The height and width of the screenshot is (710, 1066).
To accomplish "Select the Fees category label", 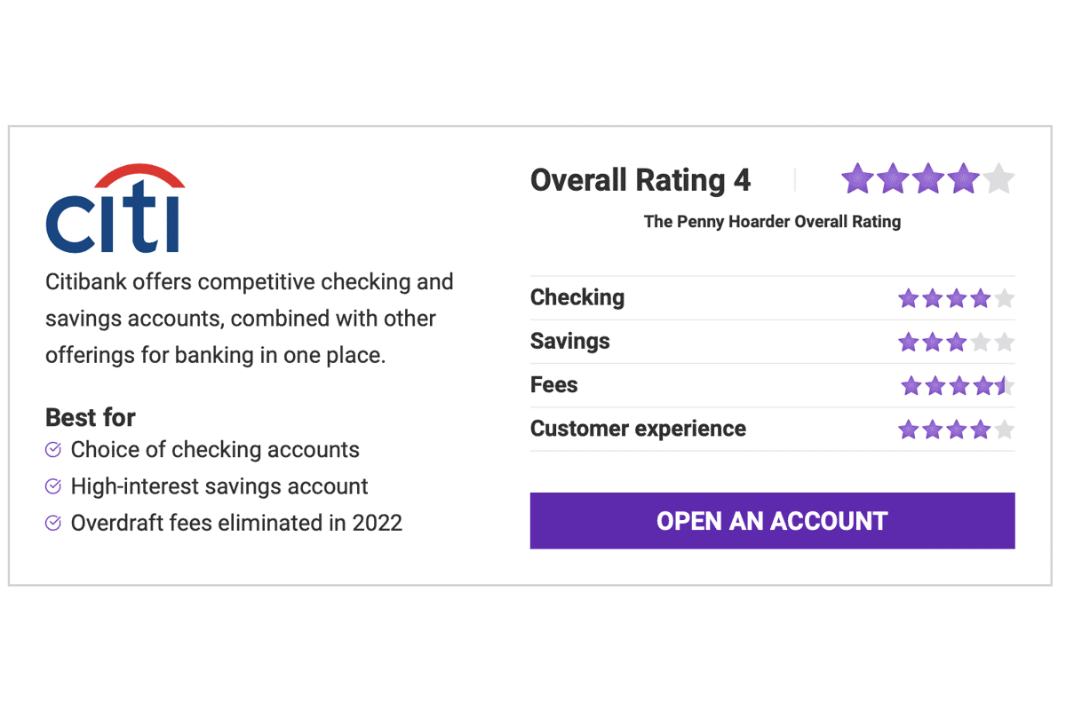I will [x=553, y=384].
